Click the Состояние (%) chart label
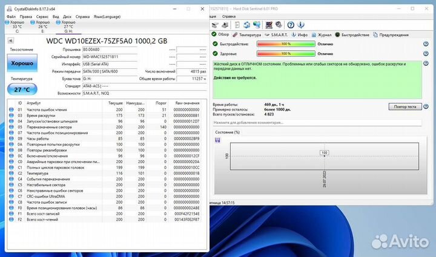 coord(227,132)
